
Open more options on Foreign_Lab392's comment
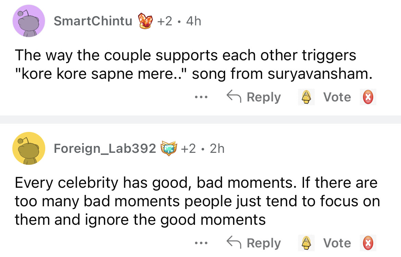tap(198, 243)
